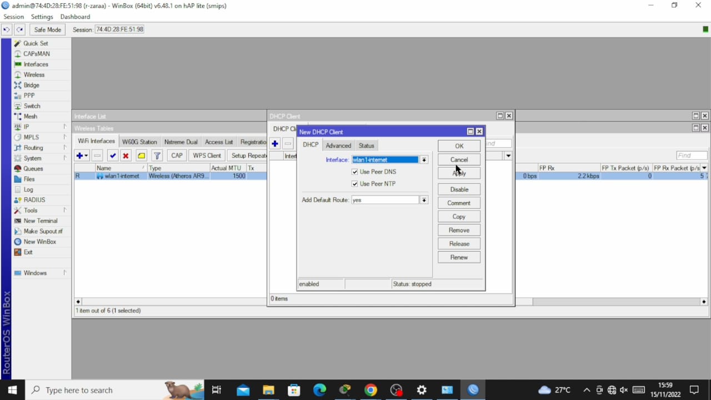Screen dimensions: 711x400
Task: Toggle Use Peer DNS checkbox
Action: tap(355, 172)
